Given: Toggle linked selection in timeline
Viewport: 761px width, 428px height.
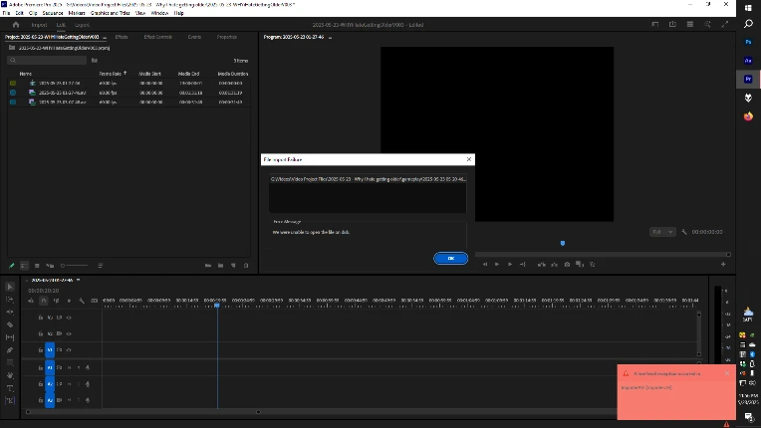Looking at the screenshot, I should pyautogui.click(x=57, y=301).
